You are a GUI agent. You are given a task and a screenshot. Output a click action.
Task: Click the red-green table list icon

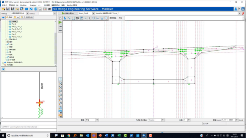point(45,9)
